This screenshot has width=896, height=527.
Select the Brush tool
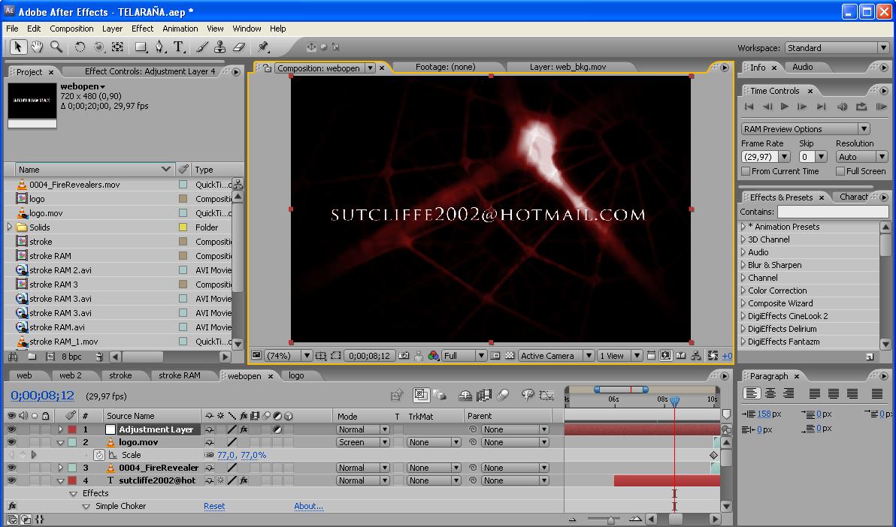(201, 47)
